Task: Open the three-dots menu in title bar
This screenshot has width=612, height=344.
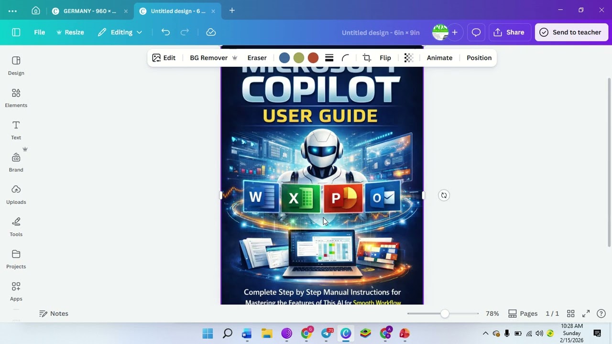Action: point(12,11)
